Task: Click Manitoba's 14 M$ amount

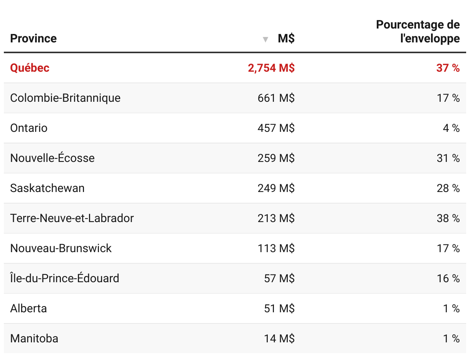Action: click(279, 339)
